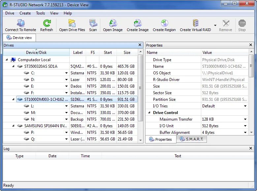Collapse the Drive Control properties group
Screen dimensions: 257x191
[149, 112]
